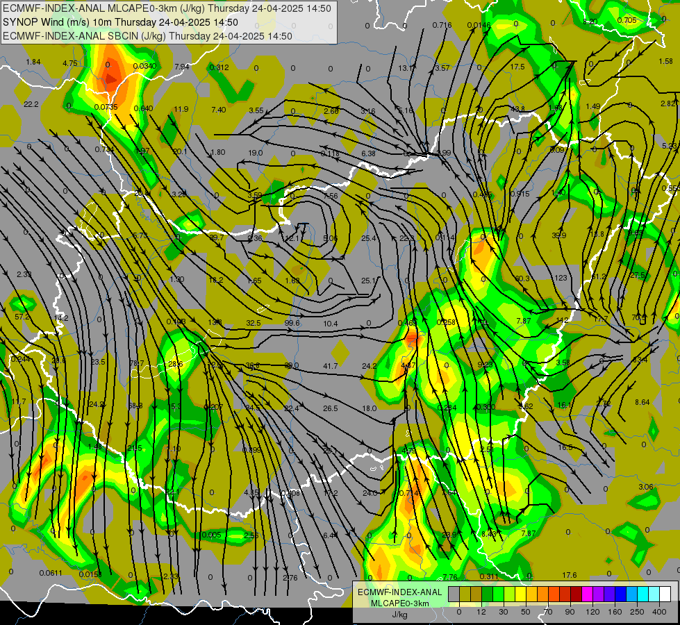Click legend scale value 12
The image size is (680, 625).
(x=481, y=612)
